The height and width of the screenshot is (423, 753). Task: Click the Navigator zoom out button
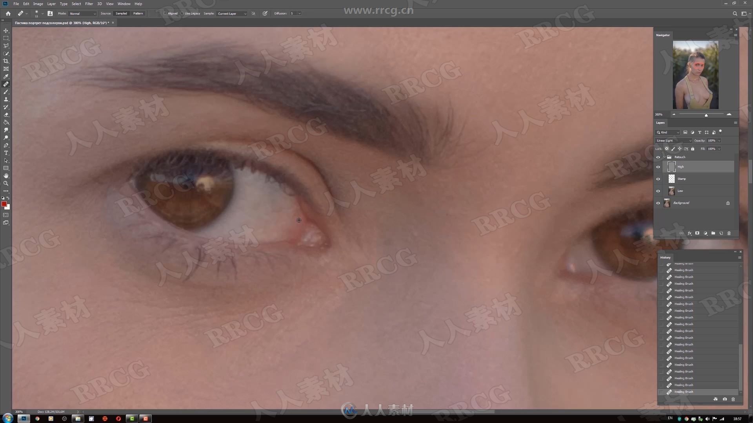[x=674, y=114]
